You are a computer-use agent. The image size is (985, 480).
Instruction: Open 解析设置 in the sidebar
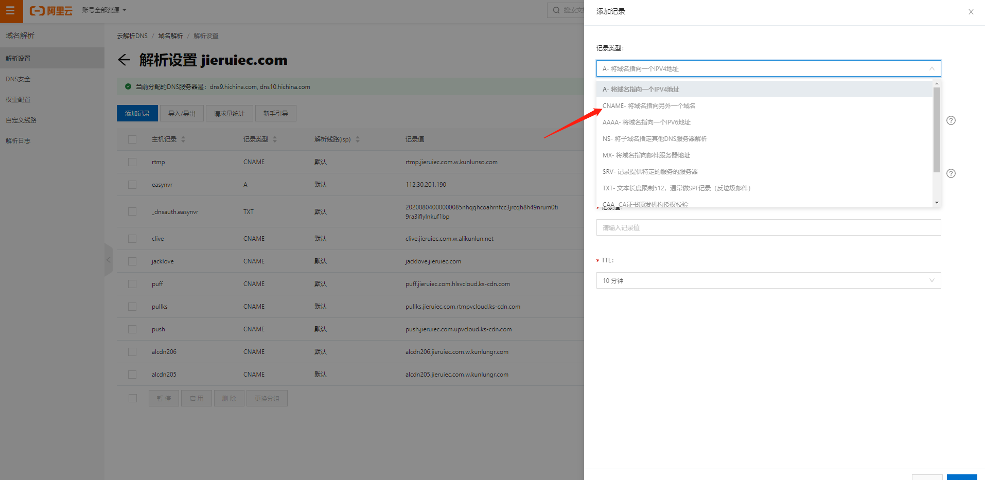point(52,58)
